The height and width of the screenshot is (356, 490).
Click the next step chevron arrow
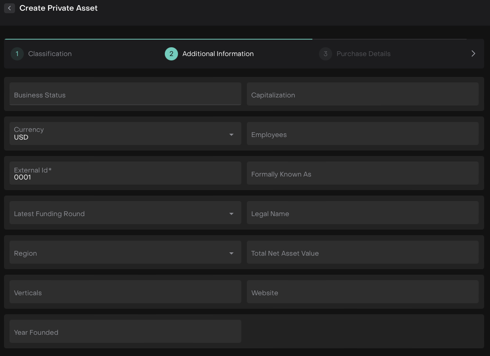473,54
